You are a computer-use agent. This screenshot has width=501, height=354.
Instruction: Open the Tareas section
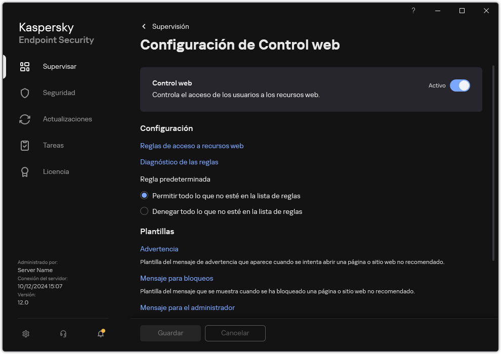53,145
